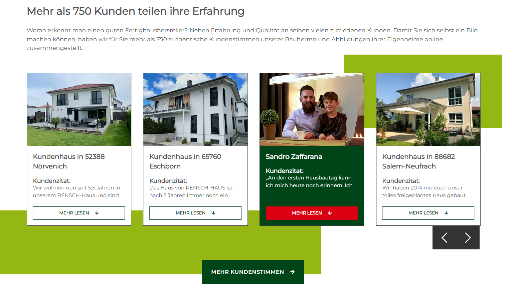Open Kundenhaus in 88682 Salem-Neufrach title
Viewport: 515px width, 295px height.
418,161
